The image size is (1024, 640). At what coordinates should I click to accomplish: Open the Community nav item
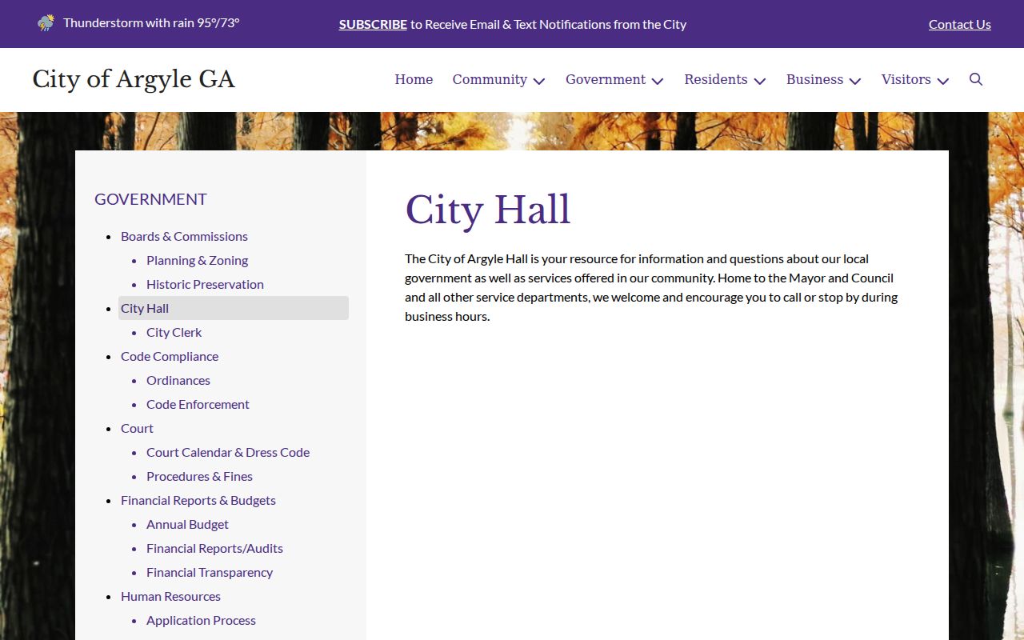tap(490, 79)
